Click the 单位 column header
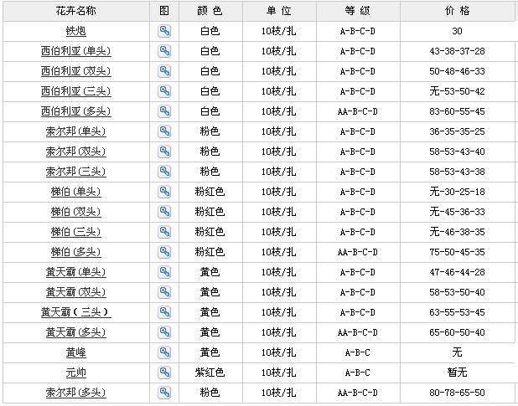The image size is (518, 406). (x=279, y=11)
